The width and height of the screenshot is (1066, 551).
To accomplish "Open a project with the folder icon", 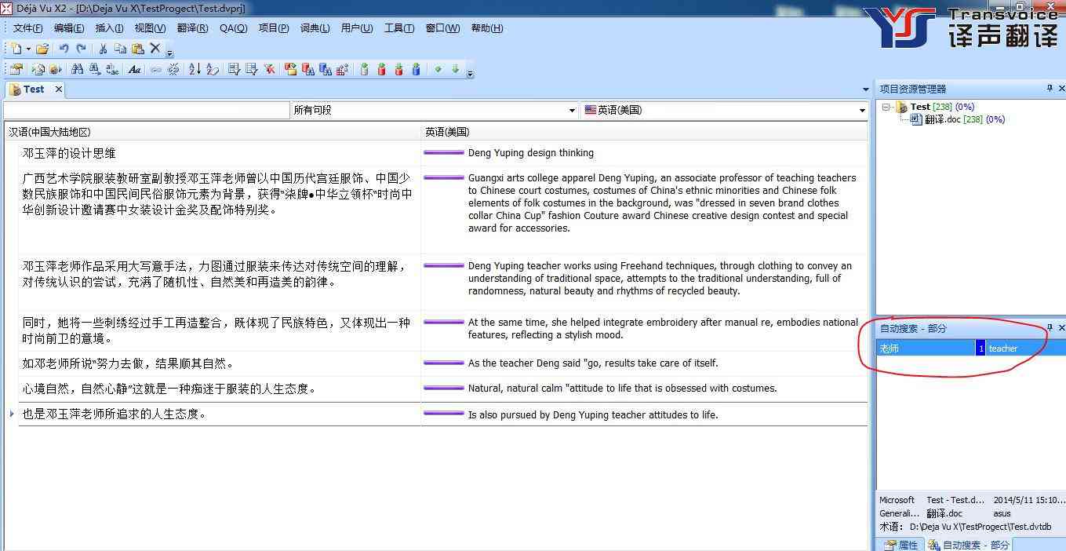I will [x=42, y=49].
